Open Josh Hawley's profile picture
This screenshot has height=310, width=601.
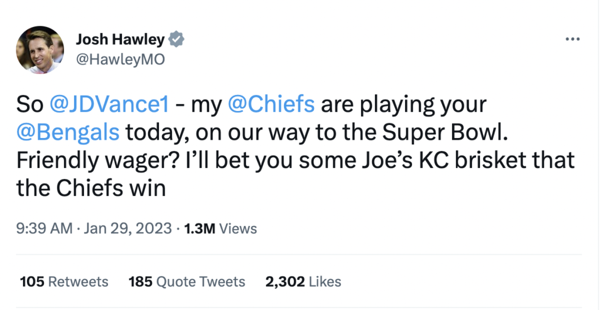(40, 50)
